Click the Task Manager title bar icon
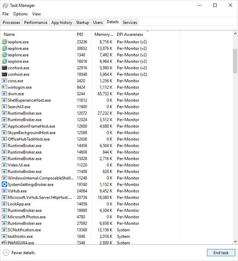238x261 pixels. tap(5, 5)
